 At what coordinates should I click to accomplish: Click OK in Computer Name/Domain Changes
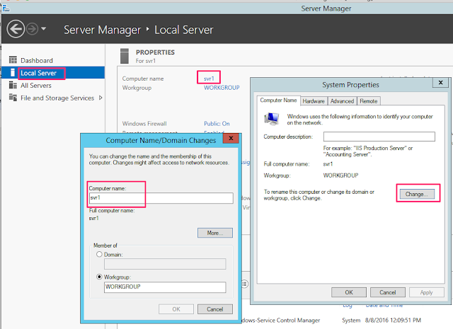(x=176, y=309)
